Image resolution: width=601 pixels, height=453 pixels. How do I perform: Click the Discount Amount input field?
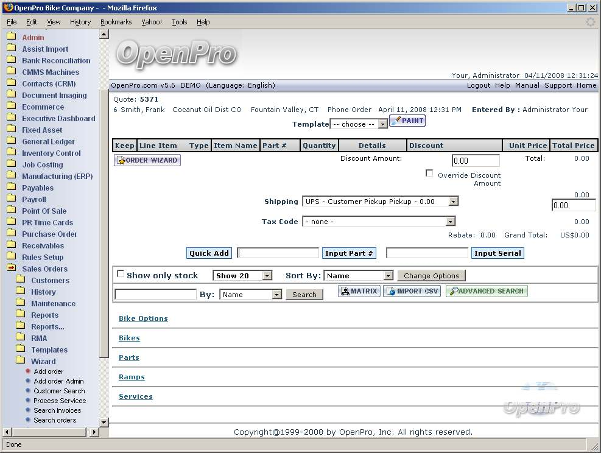pos(476,161)
